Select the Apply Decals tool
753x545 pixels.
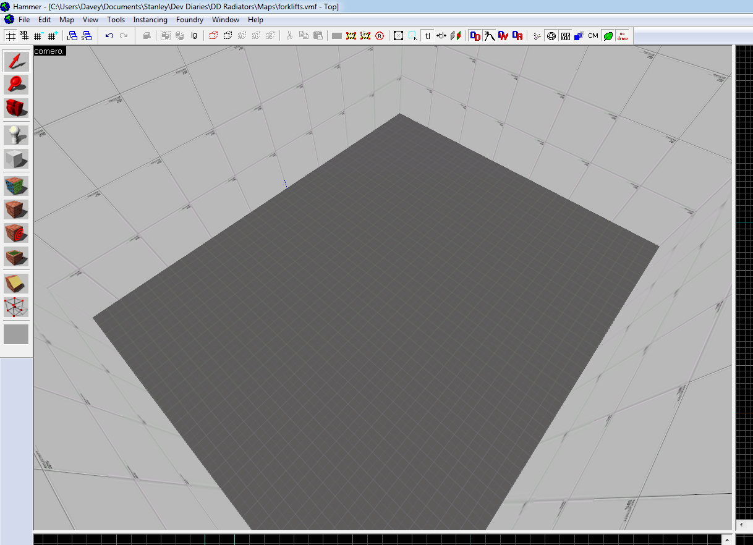pyautogui.click(x=16, y=233)
